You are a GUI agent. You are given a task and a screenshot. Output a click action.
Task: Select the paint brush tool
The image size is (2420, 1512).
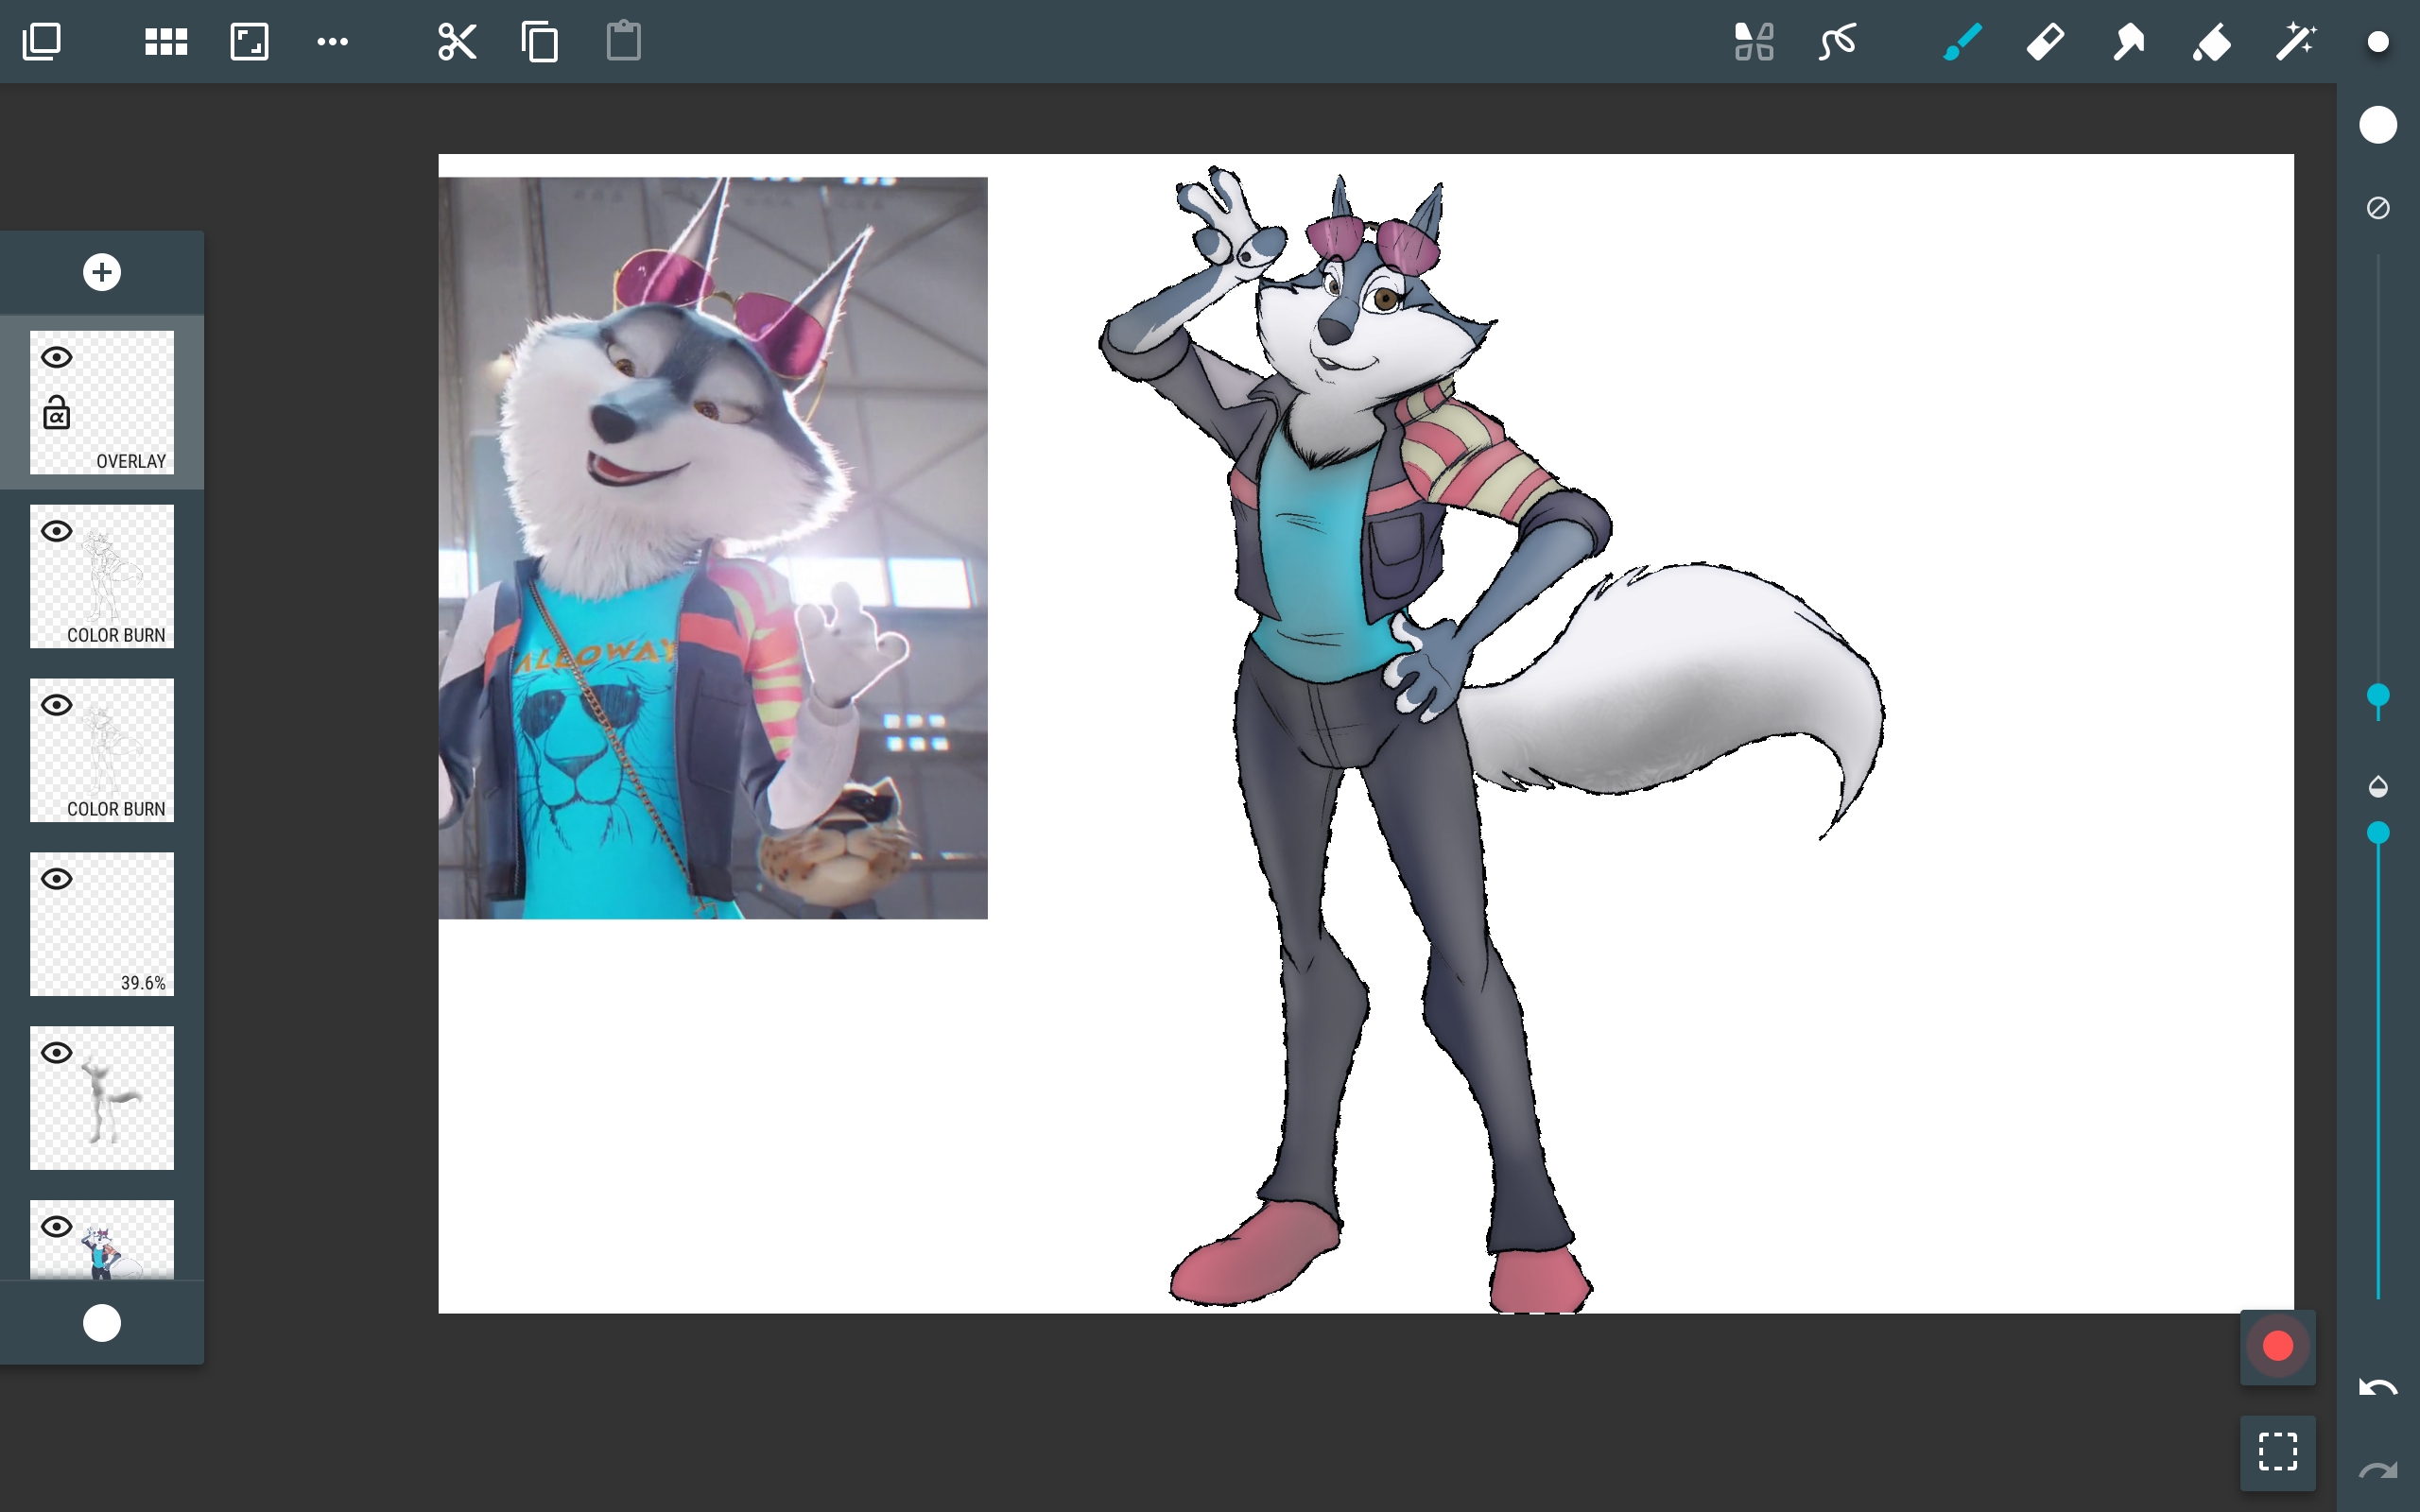click(1962, 42)
